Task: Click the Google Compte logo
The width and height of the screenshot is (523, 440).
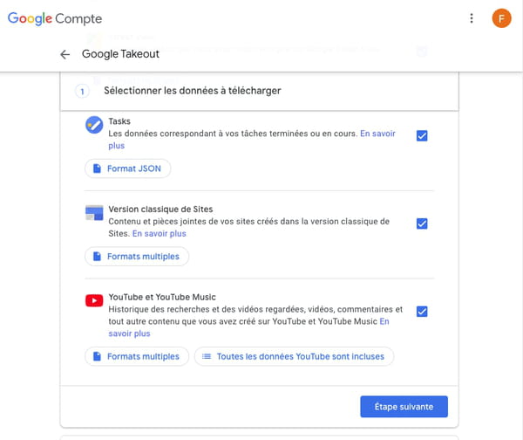Action: pyautogui.click(x=55, y=18)
